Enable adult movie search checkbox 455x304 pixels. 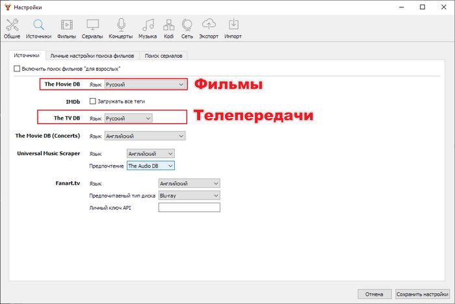(x=18, y=68)
